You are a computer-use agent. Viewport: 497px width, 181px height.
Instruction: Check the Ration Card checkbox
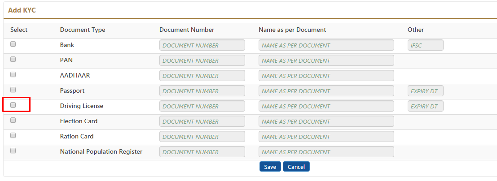[13, 135]
